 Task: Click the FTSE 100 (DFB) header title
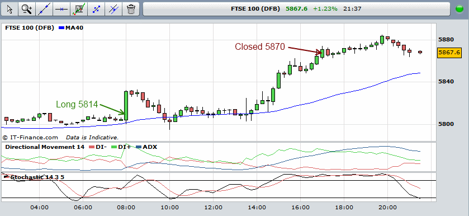coord(255,9)
